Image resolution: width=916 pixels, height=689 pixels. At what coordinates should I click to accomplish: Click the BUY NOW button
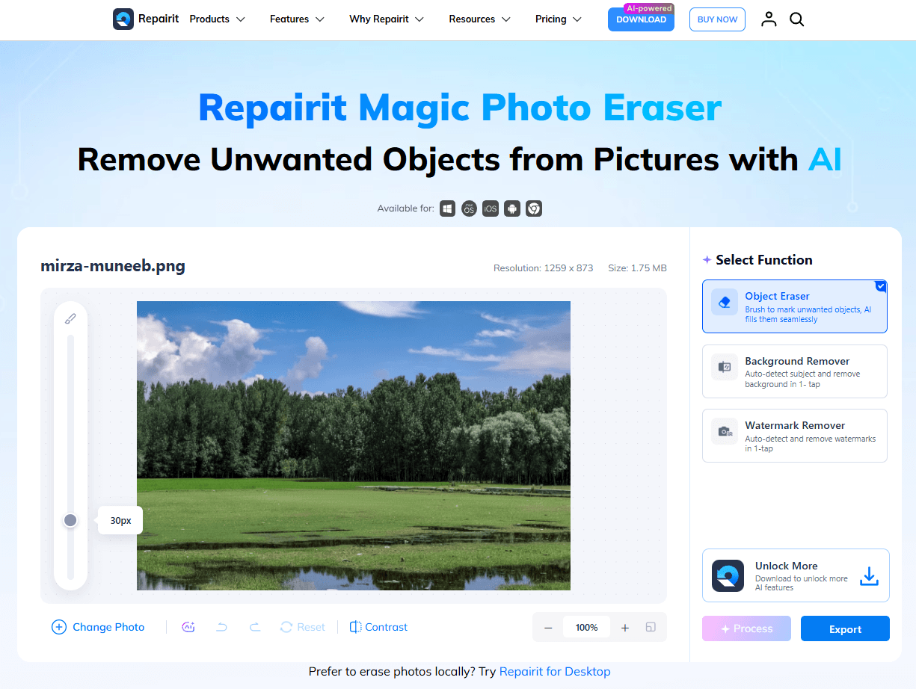point(717,19)
